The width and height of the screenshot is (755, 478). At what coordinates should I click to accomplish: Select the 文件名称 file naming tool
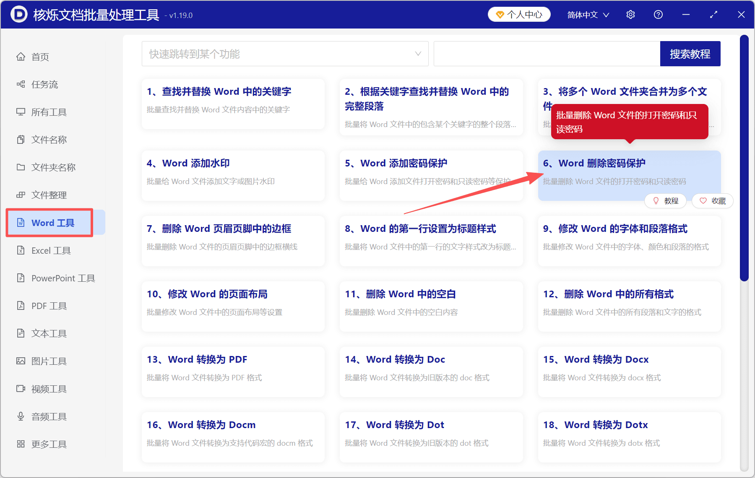[48, 139]
